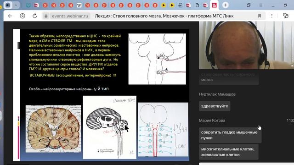Expand the chevron dropdown next to speaker icon

pos(16,5)
